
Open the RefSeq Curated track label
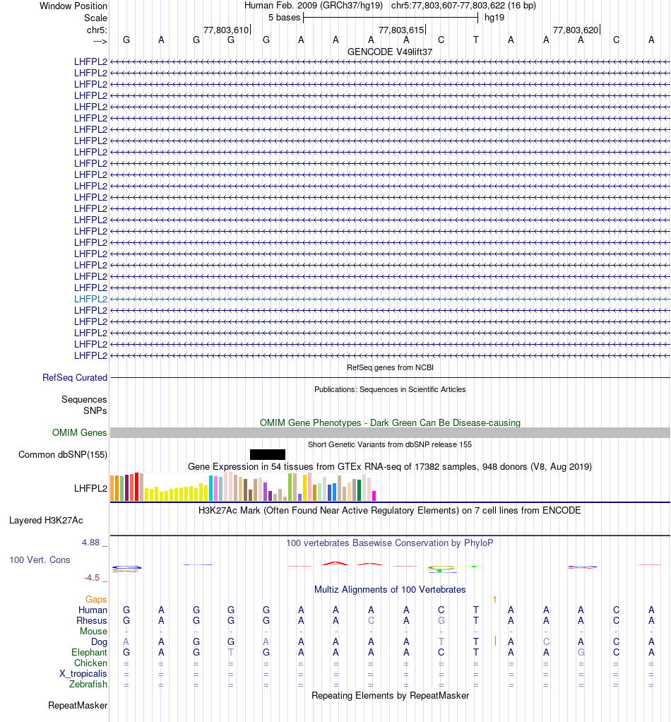point(75,377)
